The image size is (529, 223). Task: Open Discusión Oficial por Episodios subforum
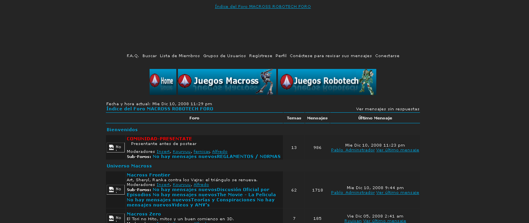pos(243,190)
